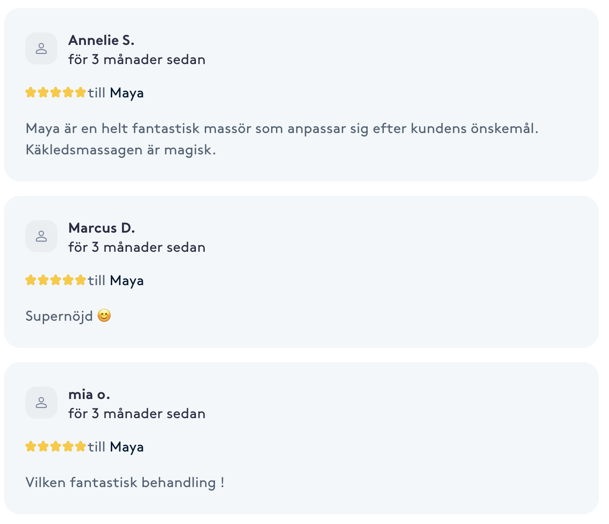Click reviewer name Marcus D.

101,228
